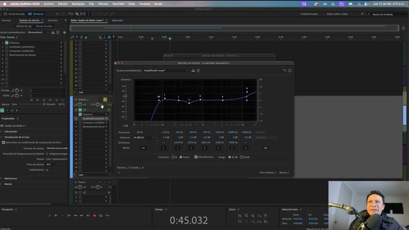Open the Efectos menu
The width and height of the screenshot is (409, 230).
(x=103, y=4)
